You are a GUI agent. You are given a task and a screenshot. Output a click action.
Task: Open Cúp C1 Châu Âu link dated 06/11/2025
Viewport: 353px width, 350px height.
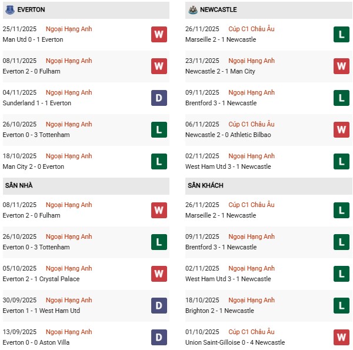pyautogui.click(x=251, y=124)
